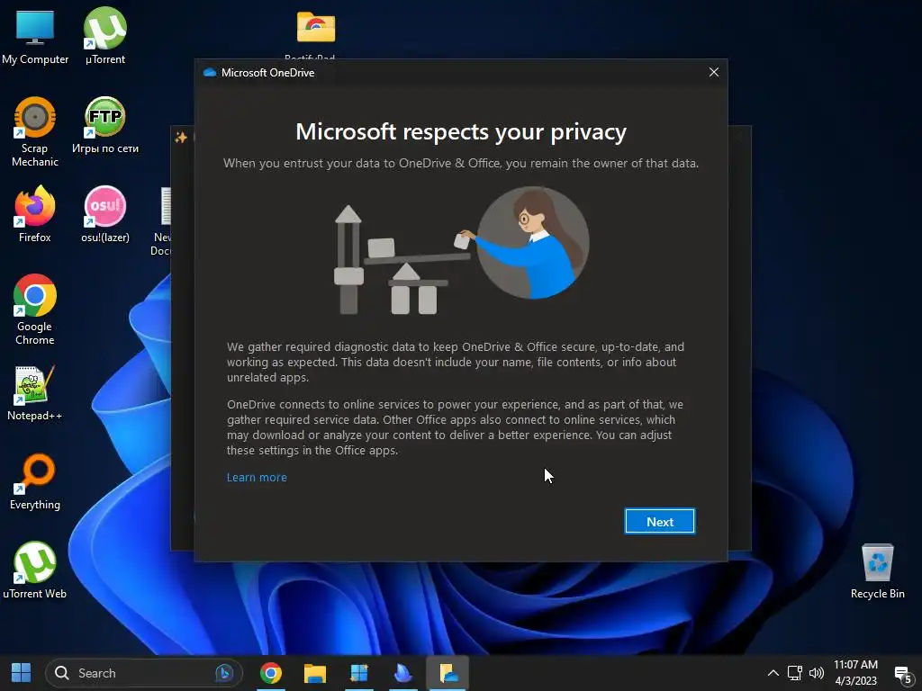Launch µTorrent desktop shortcut
The height and width of the screenshot is (691, 922).
point(105,36)
